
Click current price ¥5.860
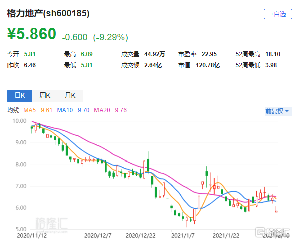(32, 34)
